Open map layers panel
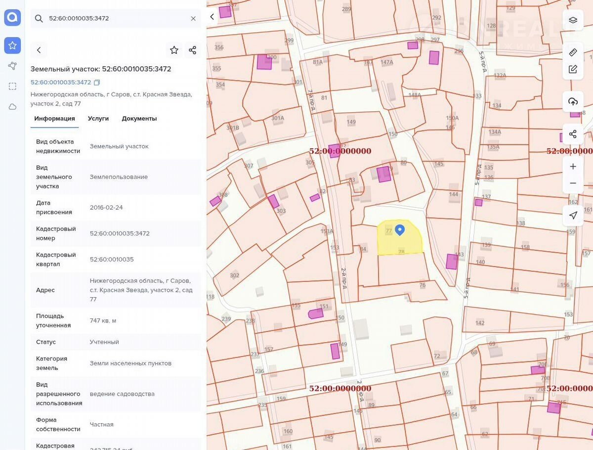Viewport: 593px width, 450px height. pyautogui.click(x=573, y=20)
